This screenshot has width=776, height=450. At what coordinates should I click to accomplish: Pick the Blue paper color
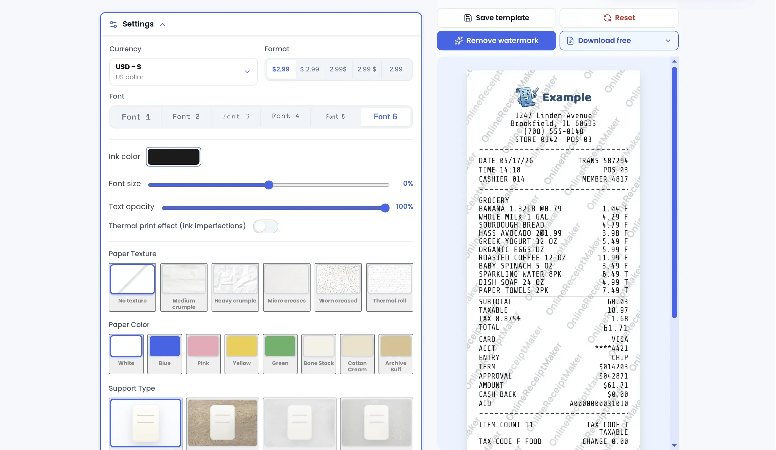[x=164, y=354]
